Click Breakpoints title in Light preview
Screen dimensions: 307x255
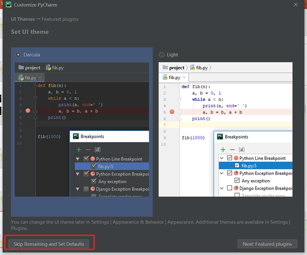(x=237, y=137)
